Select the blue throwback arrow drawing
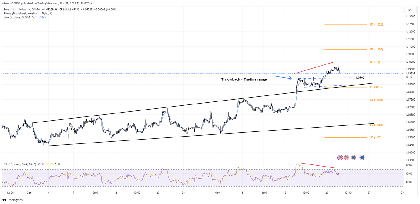The image size is (420, 204). [283, 78]
